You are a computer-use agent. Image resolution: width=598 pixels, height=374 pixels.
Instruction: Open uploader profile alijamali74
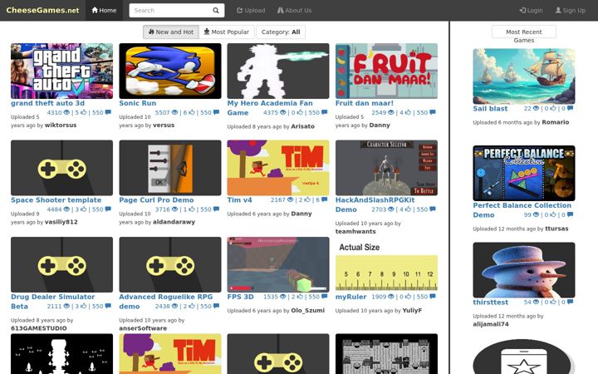point(491,324)
